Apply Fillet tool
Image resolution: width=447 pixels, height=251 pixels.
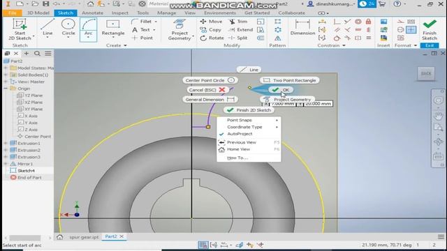(142, 22)
